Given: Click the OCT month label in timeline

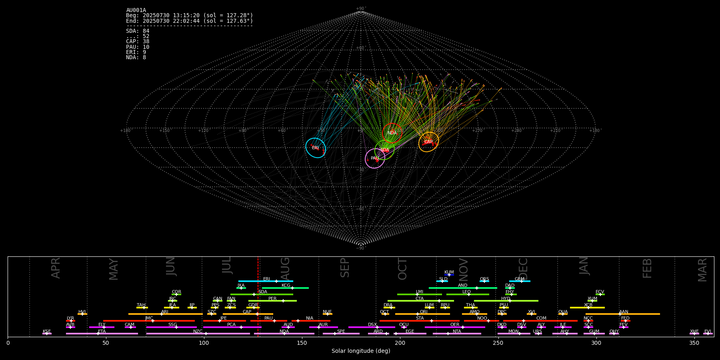Looking at the screenshot, I should pos(402,269).
